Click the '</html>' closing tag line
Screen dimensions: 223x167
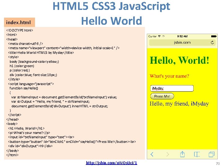(12, 155)
